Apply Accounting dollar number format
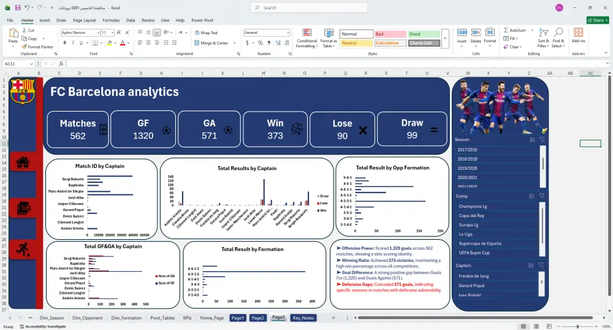This screenshot has width=613, height=330. [x=247, y=43]
